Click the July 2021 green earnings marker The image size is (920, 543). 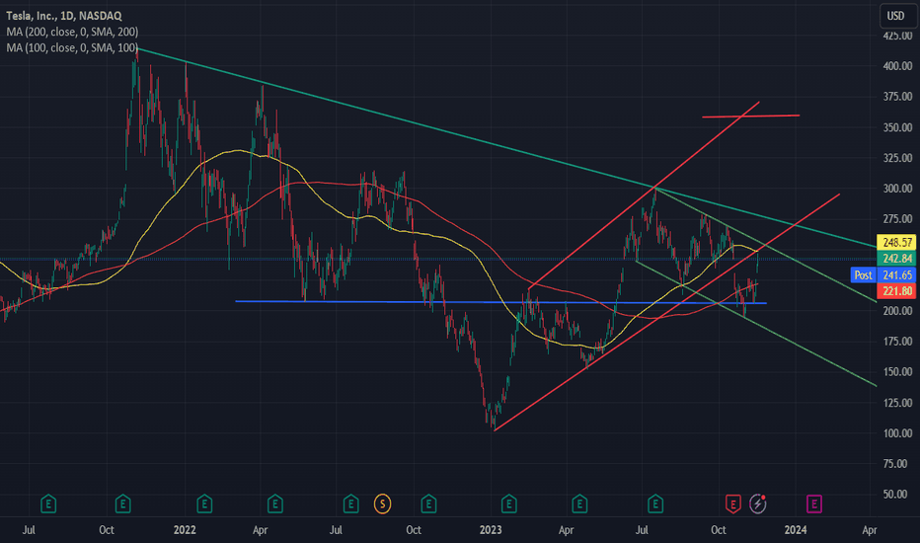[48, 504]
